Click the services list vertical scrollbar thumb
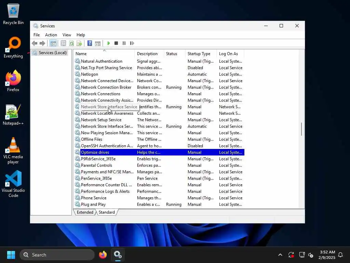This screenshot has width=350, height=263. pos(301,129)
